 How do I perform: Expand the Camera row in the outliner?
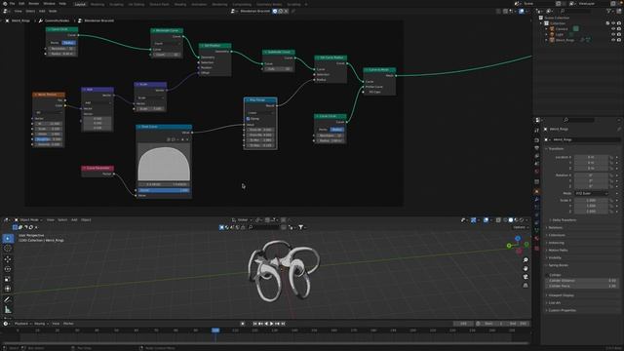546,28
